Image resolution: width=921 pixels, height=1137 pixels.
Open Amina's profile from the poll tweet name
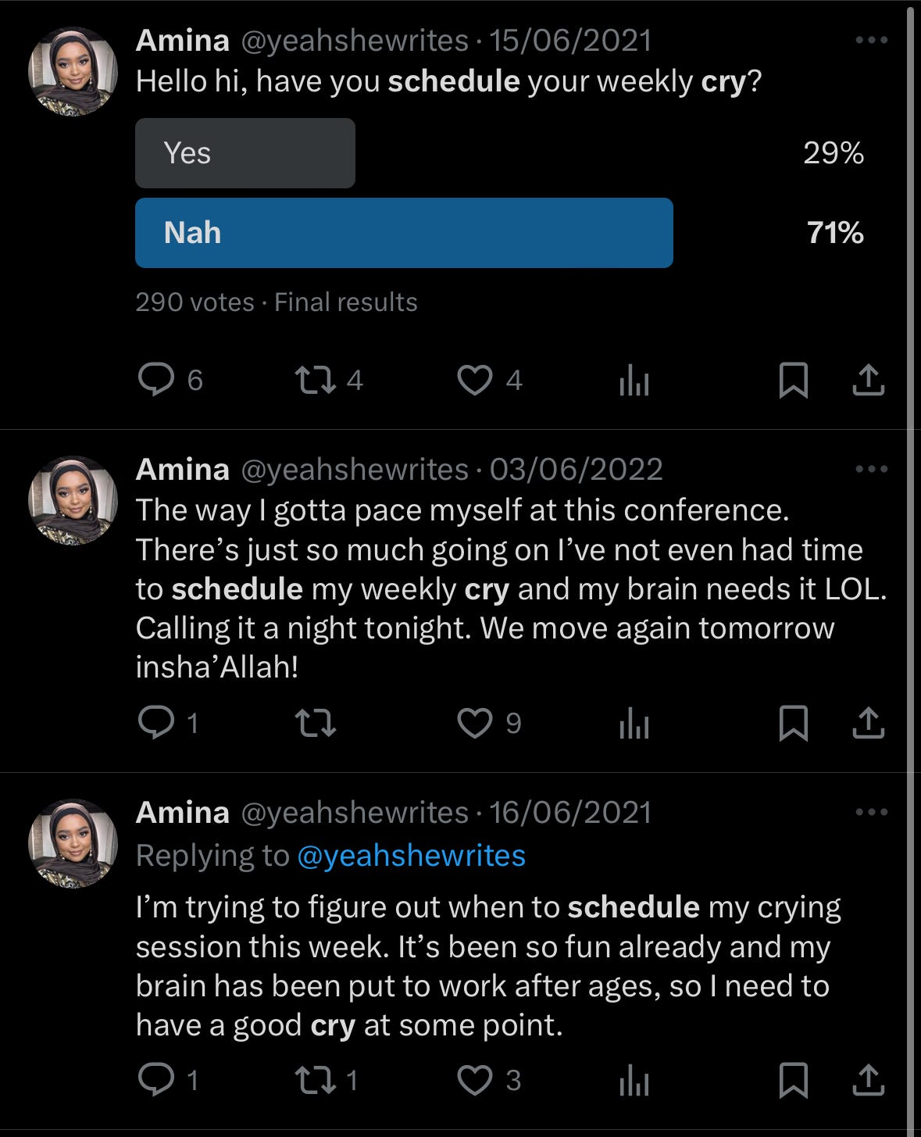click(x=183, y=41)
